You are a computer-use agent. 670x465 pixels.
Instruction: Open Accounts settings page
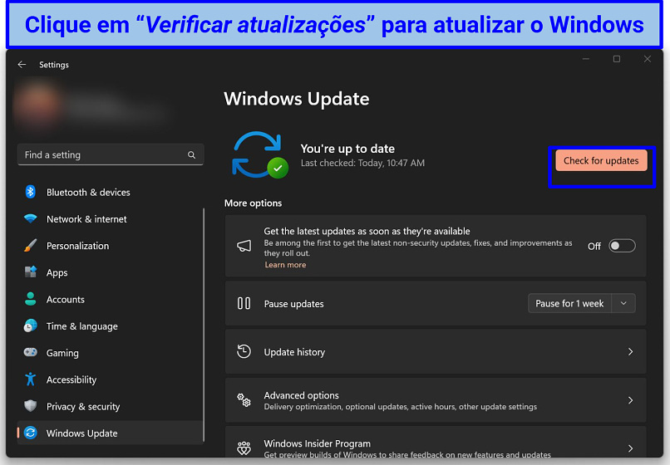point(110,299)
